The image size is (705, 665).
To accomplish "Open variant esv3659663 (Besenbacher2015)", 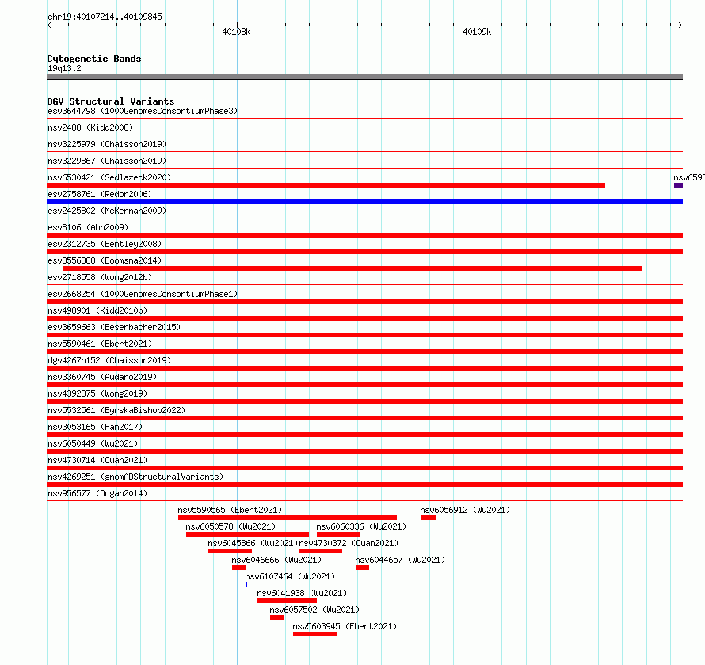I will click(114, 327).
